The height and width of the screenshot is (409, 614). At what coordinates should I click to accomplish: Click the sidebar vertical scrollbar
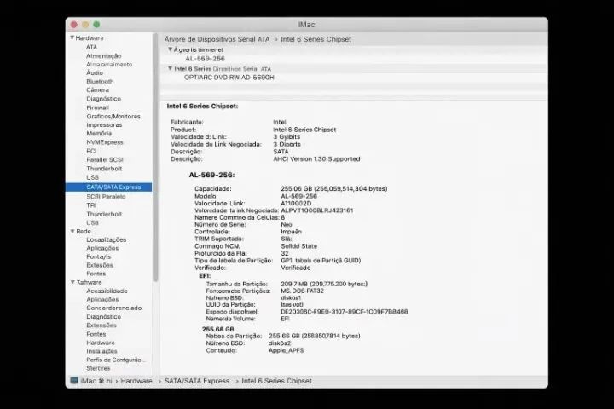(156, 157)
